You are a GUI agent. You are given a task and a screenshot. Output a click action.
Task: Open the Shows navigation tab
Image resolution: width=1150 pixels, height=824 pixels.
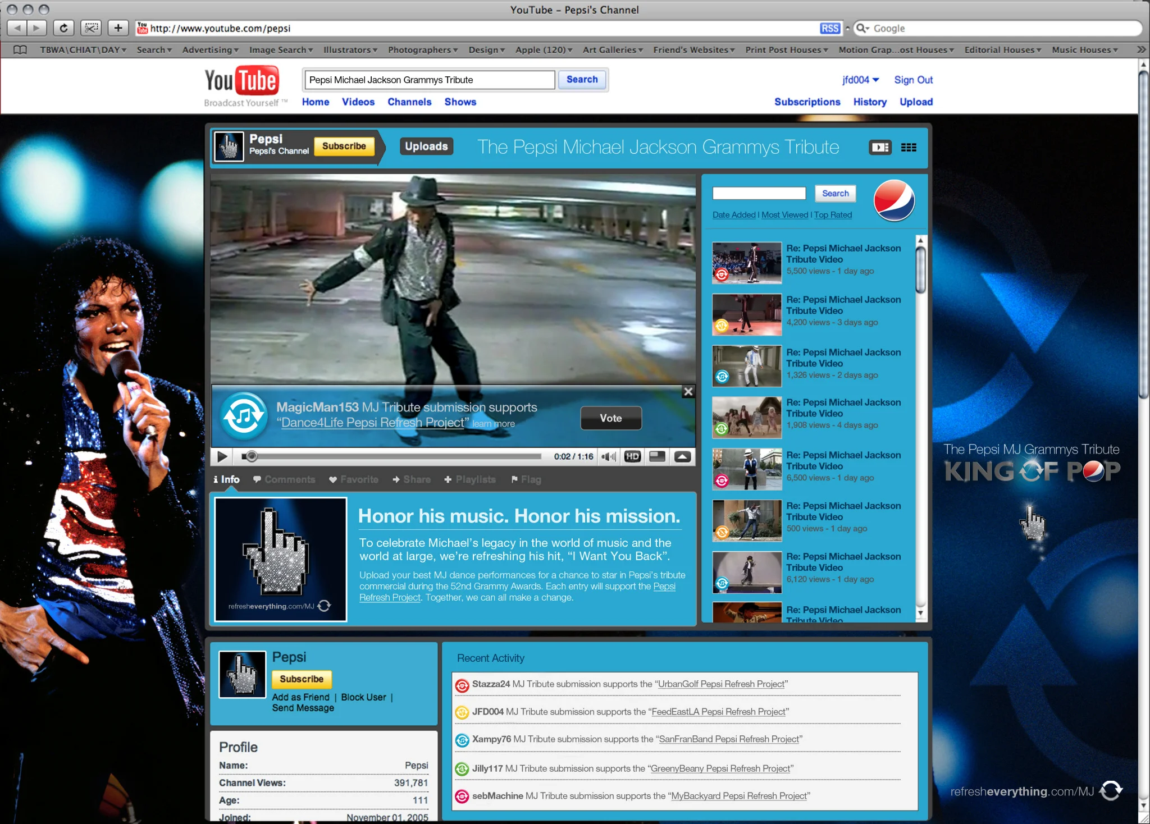pos(460,102)
